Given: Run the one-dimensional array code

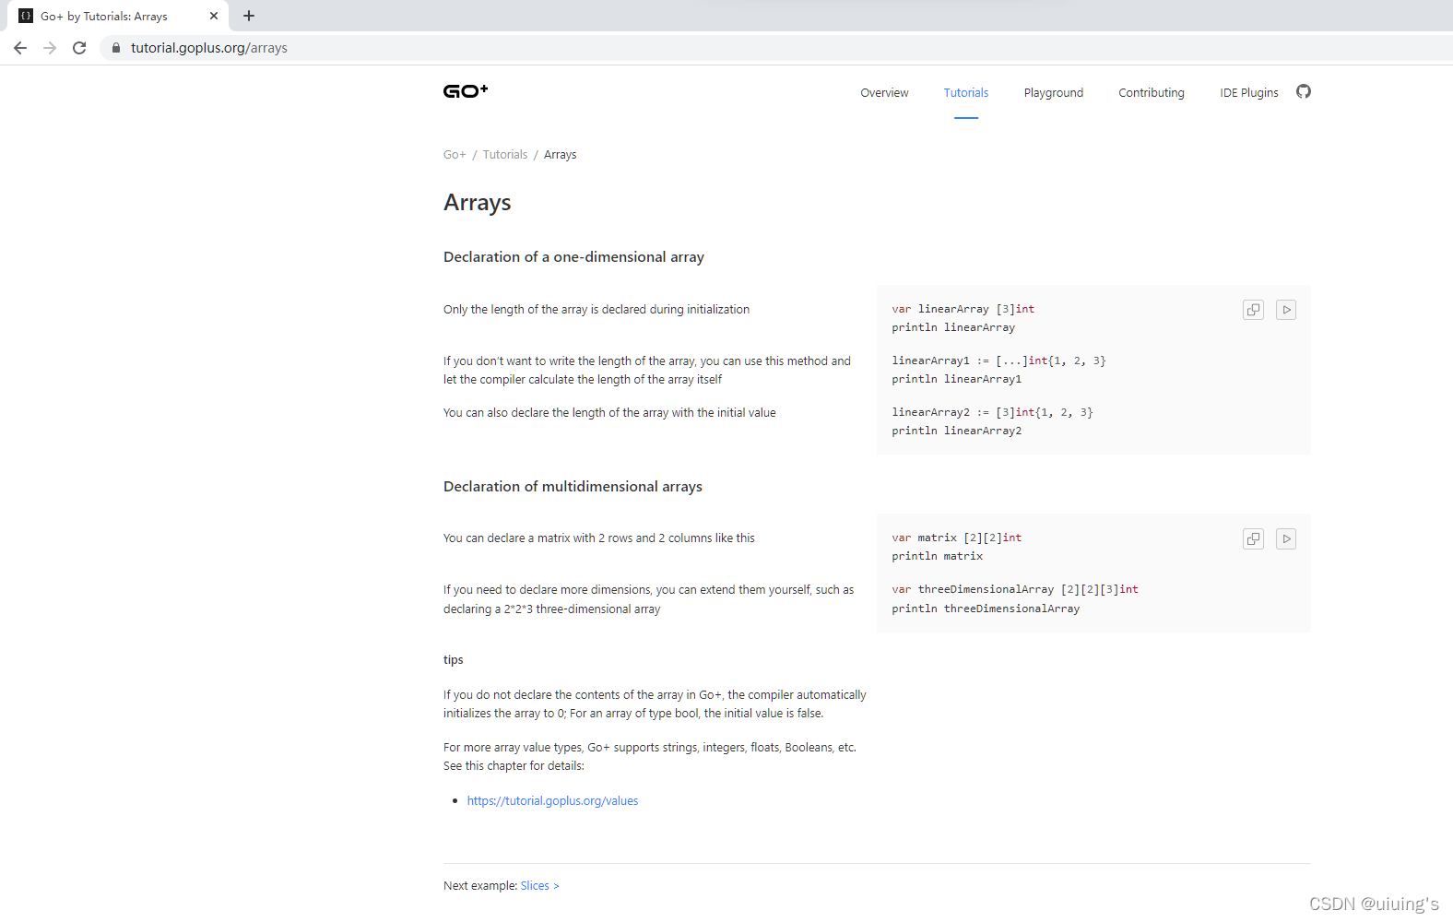Looking at the screenshot, I should [x=1286, y=310].
